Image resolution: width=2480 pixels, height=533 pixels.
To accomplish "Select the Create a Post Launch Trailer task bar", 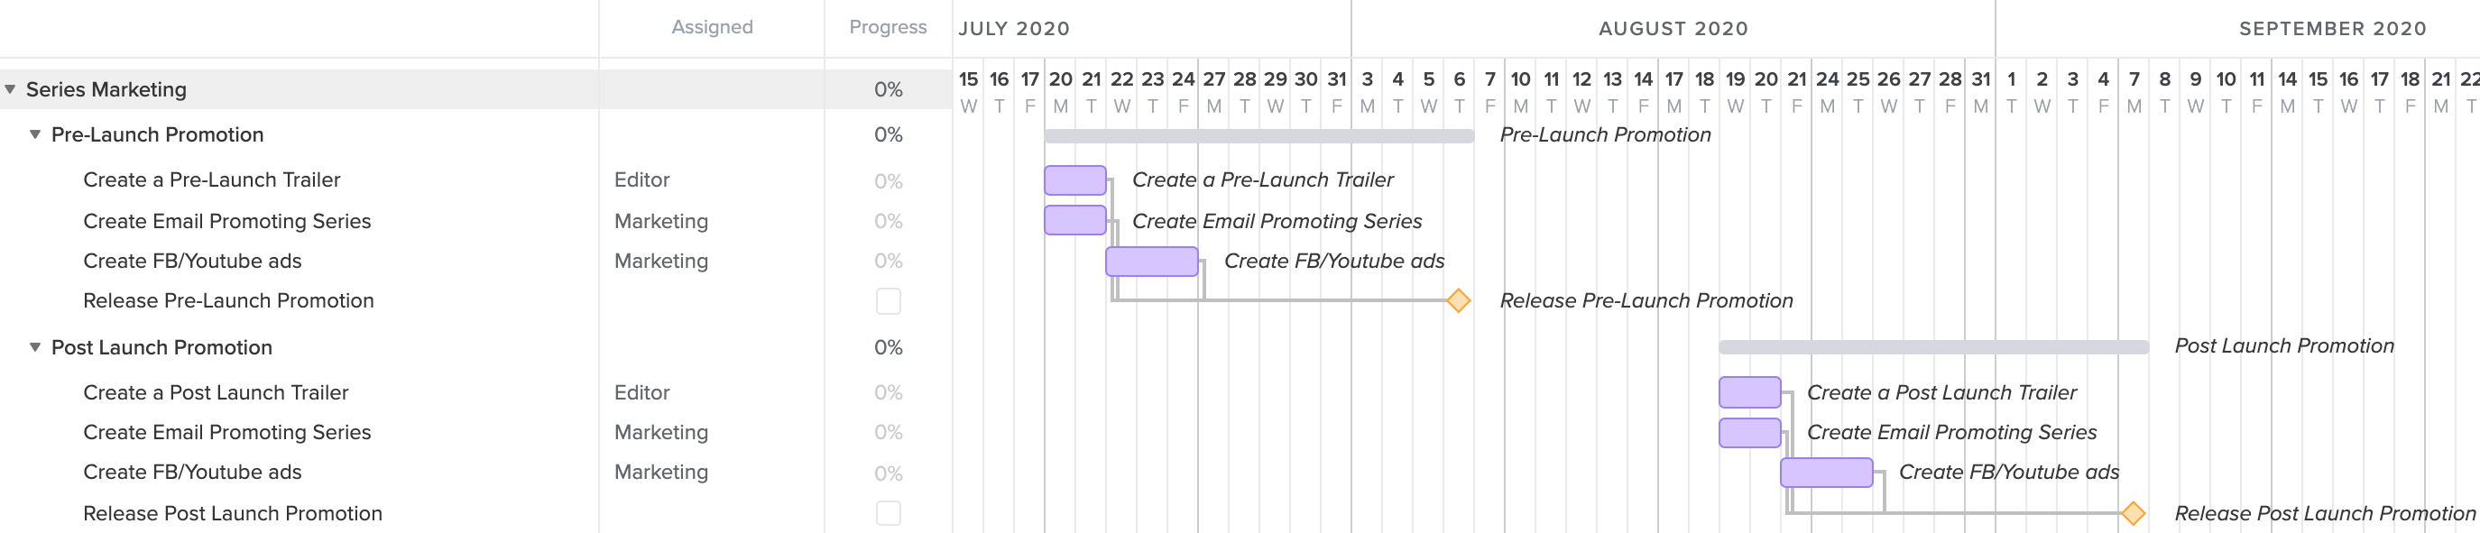I will click(1749, 391).
